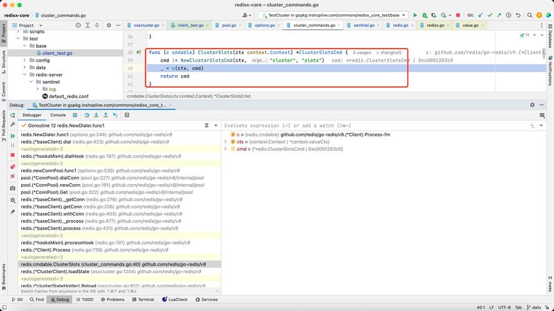Click the daily Git branch in the status bar
Image resolution: width=554 pixels, height=311 pixels.
coord(534,307)
